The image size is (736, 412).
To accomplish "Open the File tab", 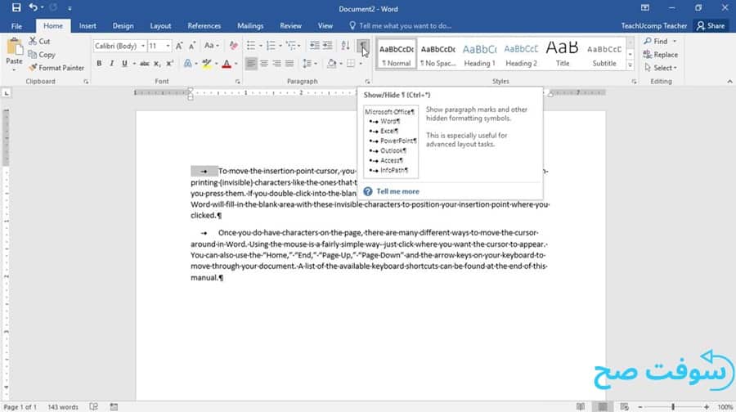I will (16, 26).
